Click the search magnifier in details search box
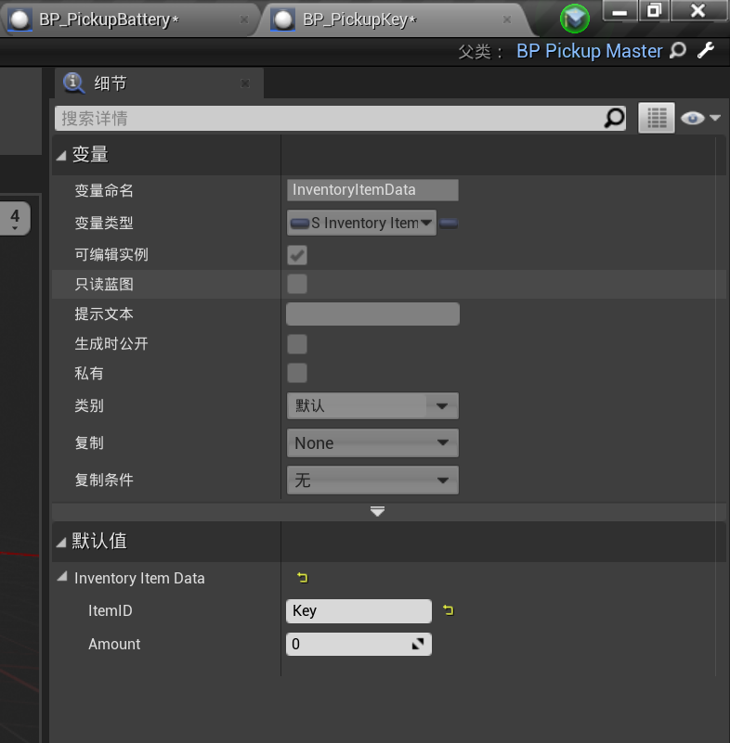Image resolution: width=730 pixels, height=743 pixels. 614,118
